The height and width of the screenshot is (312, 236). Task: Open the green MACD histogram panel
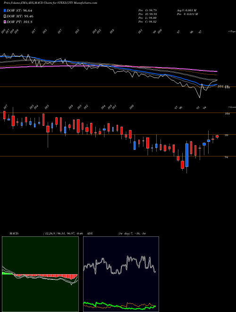pos(40,274)
